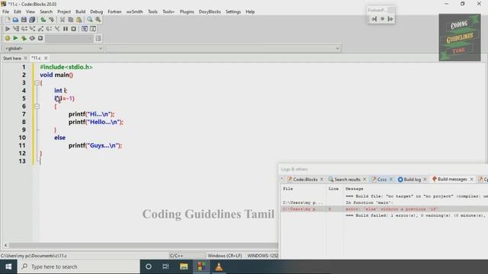
Task: Click the Cut toolbar icon
Action: (63, 20)
